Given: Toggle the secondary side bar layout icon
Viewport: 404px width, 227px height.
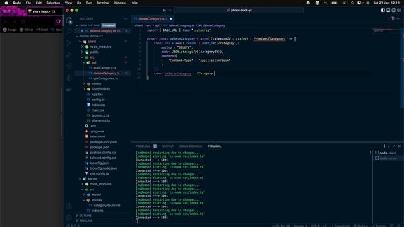Looking at the screenshot, I should 394,10.
